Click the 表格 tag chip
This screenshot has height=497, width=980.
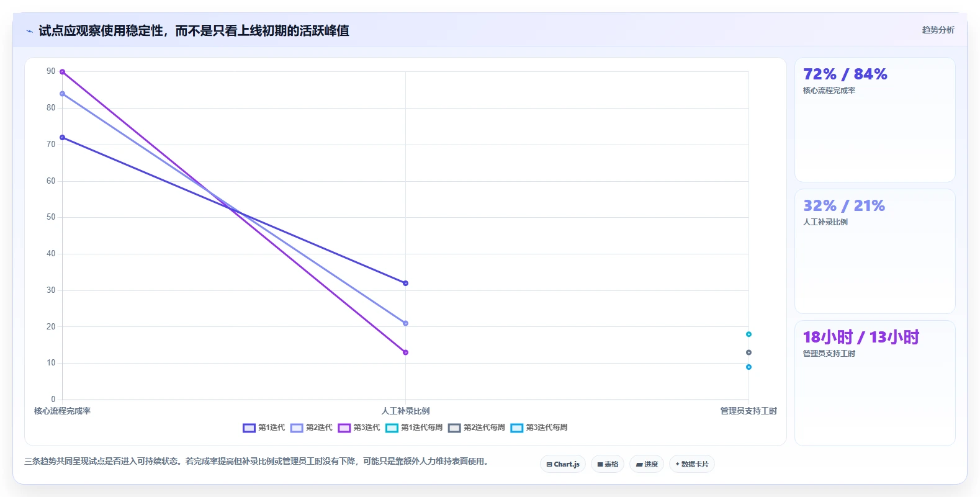(x=608, y=464)
